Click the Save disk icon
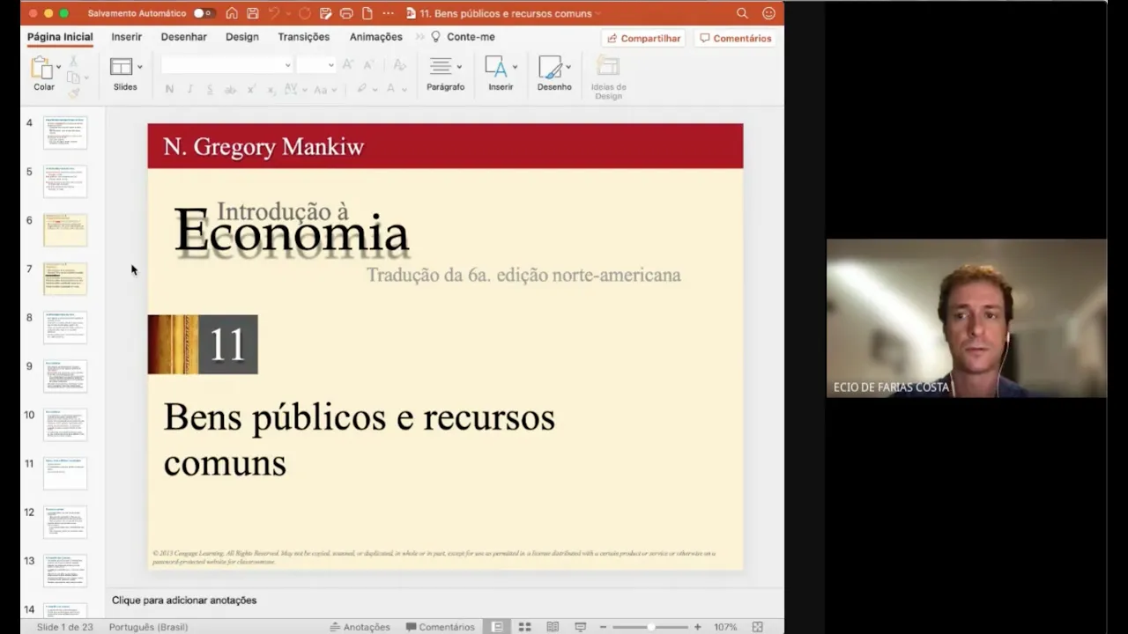Viewport: 1128px width, 634px height. pyautogui.click(x=253, y=13)
